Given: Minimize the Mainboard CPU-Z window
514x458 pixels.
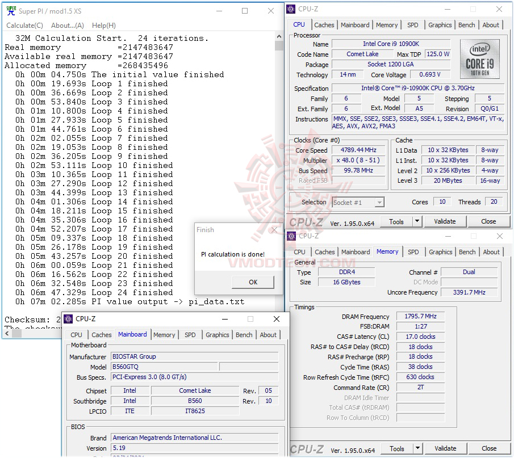Looking at the screenshot, I should [x=225, y=319].
